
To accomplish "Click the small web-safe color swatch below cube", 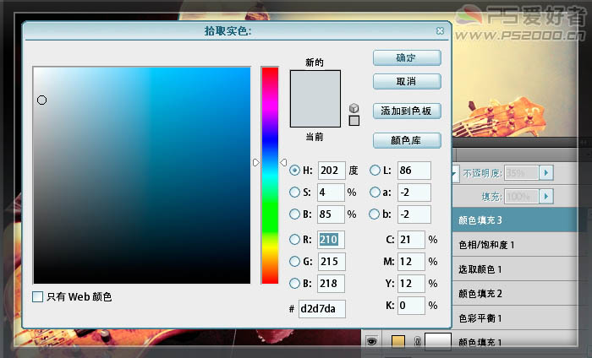I will 354,121.
